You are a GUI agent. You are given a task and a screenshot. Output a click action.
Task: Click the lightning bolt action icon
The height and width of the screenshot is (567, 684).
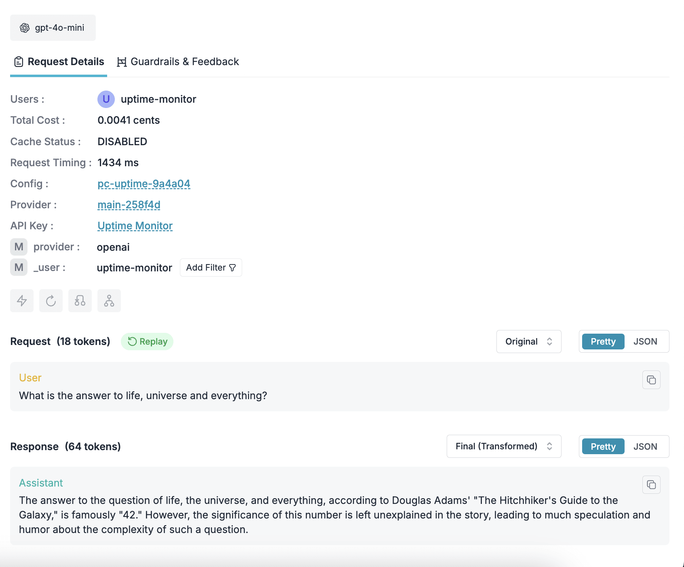point(21,300)
